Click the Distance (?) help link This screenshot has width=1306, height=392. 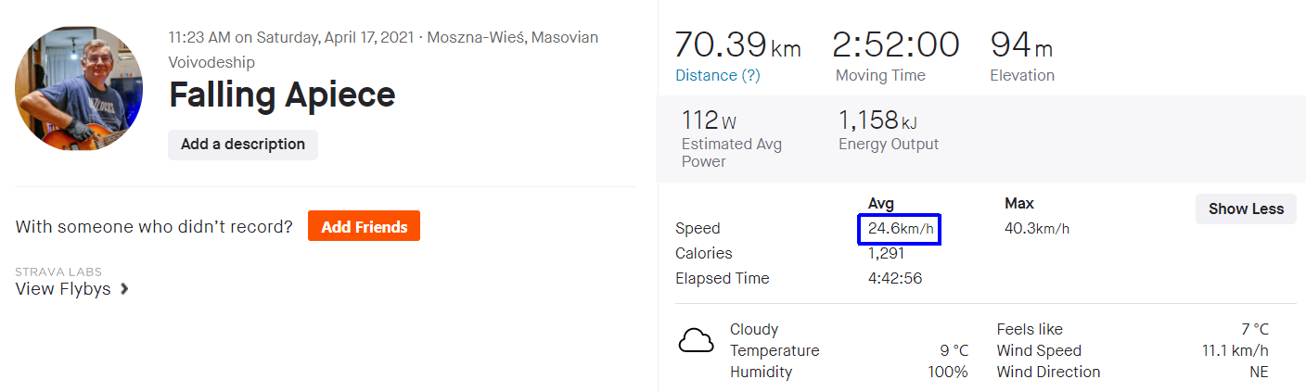[717, 75]
